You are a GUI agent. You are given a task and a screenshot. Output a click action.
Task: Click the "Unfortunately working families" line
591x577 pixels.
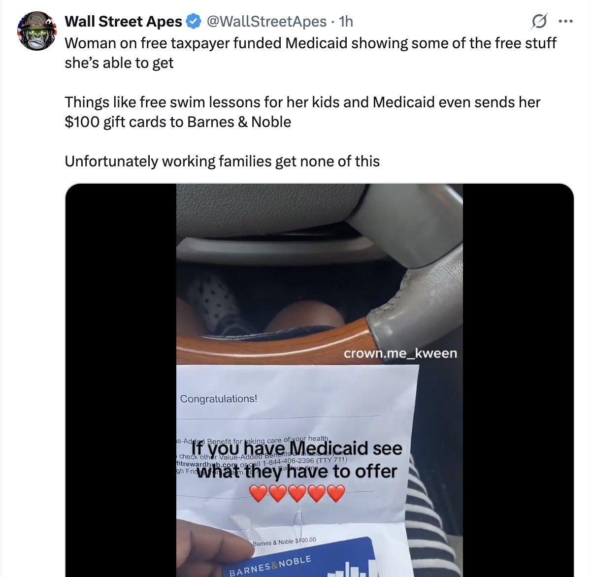[222, 161]
